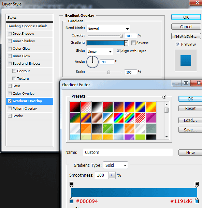Click the Load... button in Gradient Editor
Image resolution: width=202 pixels, height=208 pixels.
[x=190, y=120]
